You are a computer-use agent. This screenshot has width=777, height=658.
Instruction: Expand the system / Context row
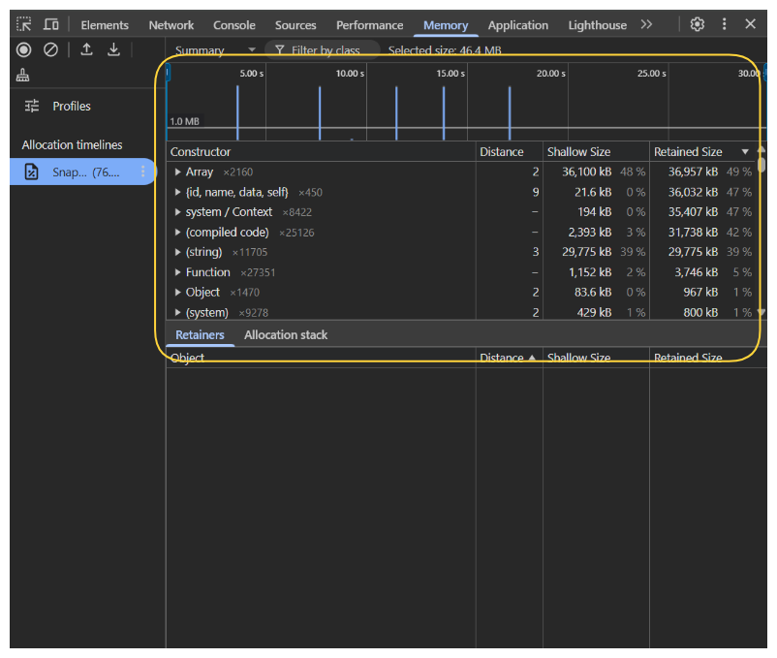coord(177,212)
